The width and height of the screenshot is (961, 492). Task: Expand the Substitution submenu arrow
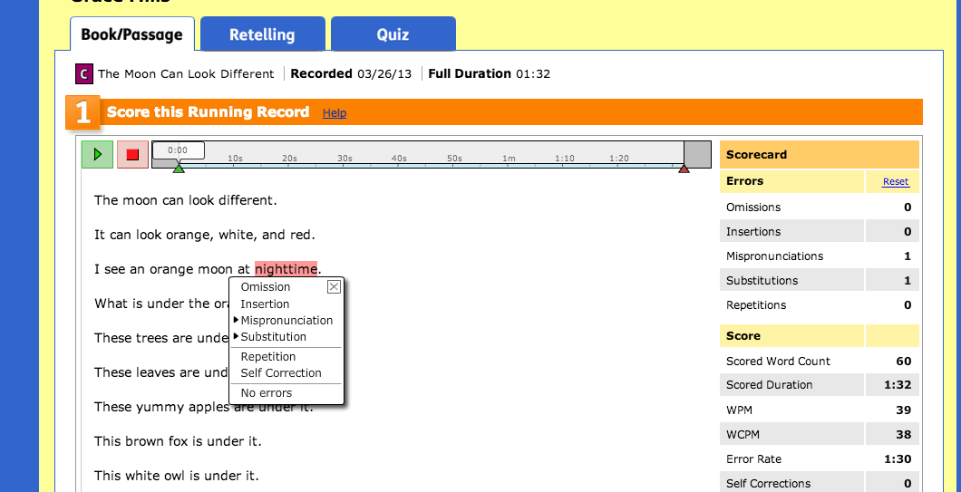coord(236,336)
